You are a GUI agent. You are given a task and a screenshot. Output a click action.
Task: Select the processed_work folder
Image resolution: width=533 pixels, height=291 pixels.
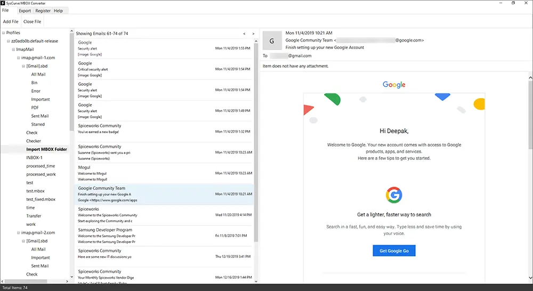tap(41, 174)
